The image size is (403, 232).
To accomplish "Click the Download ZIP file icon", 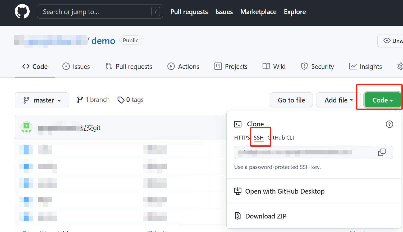I will click(238, 216).
